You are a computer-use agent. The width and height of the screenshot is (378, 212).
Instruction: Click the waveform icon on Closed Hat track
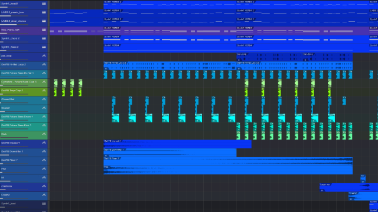[x=44, y=100]
